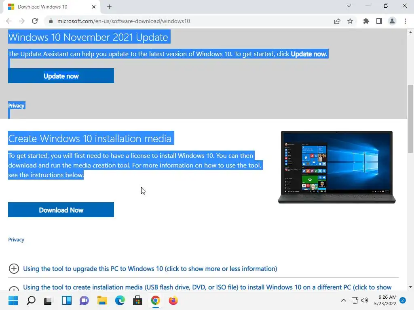The height and width of the screenshot is (310, 414).
Task: Open the notification center badge
Action: pyautogui.click(x=403, y=300)
